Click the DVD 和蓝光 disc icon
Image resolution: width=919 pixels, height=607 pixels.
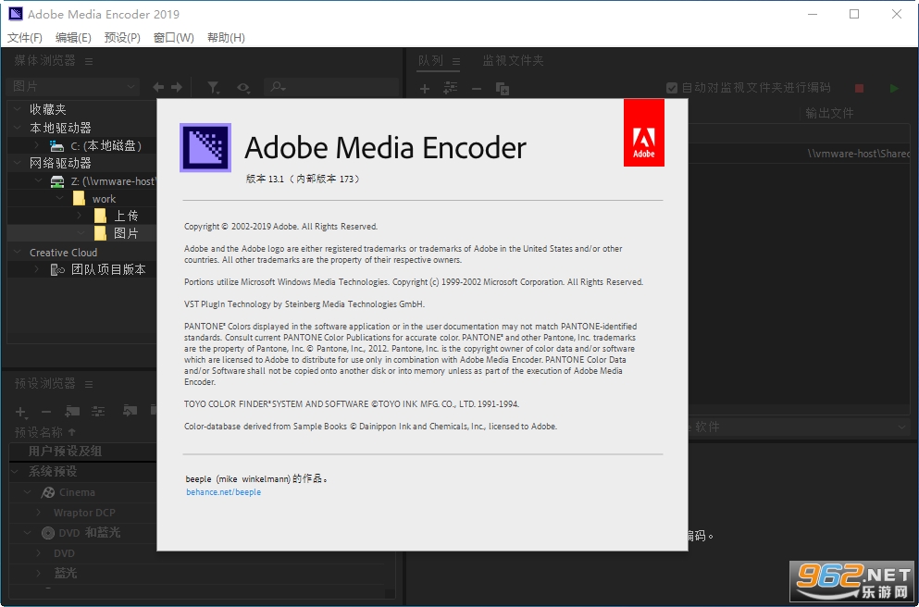(x=48, y=533)
